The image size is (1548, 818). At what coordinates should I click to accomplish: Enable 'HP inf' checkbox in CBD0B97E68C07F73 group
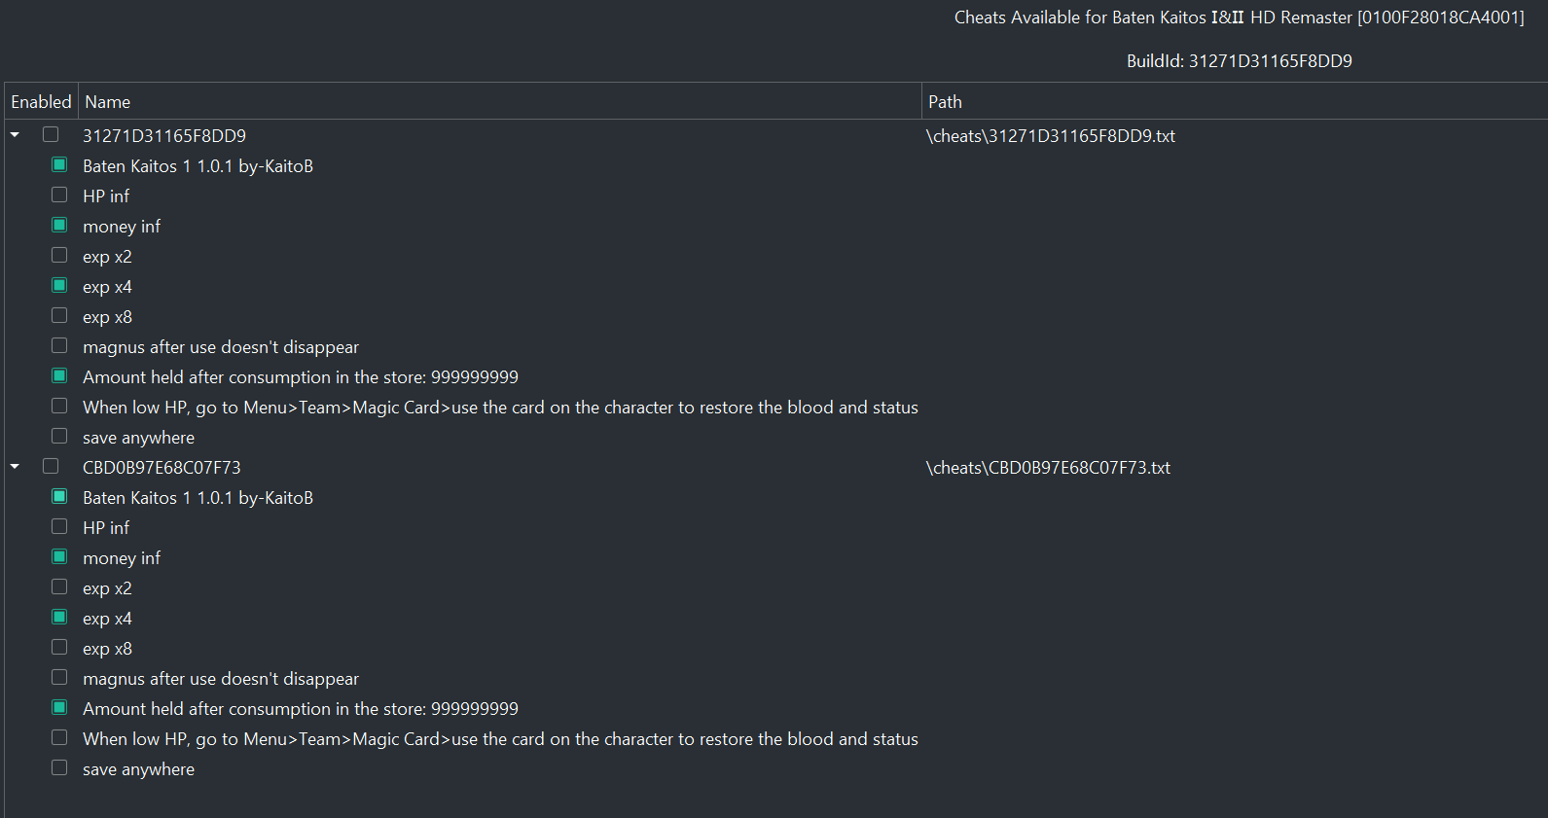pyautogui.click(x=59, y=527)
